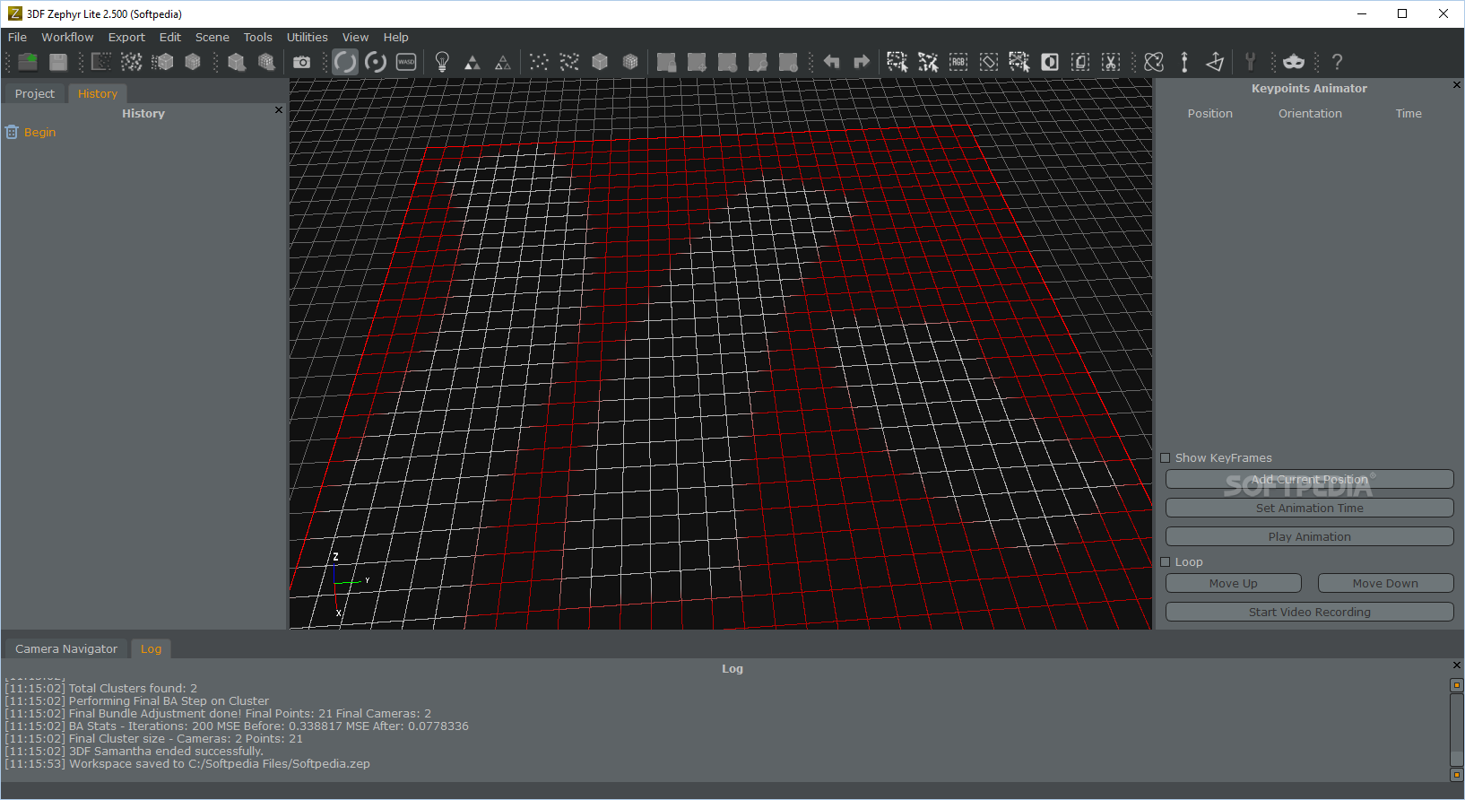This screenshot has width=1465, height=800.
Task: Pick the rectangle selection with cursor tool
Action: tap(897, 62)
